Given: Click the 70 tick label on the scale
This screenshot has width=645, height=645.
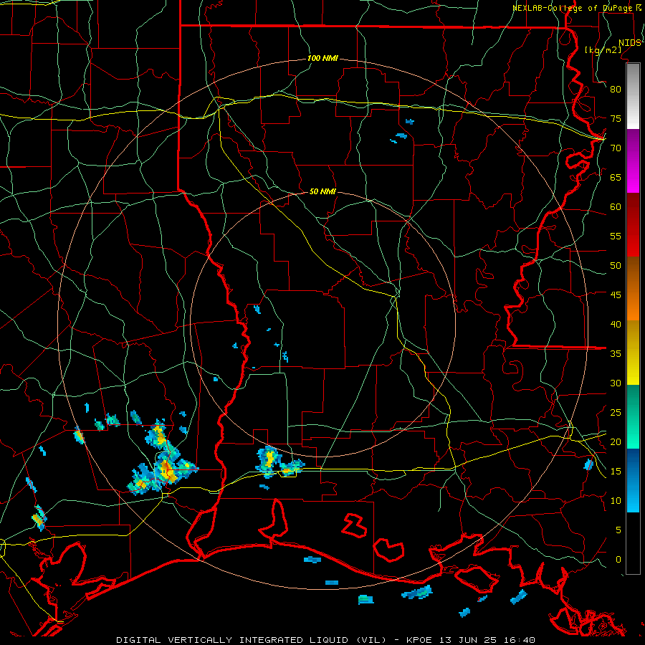Looking at the screenshot, I should [x=616, y=148].
